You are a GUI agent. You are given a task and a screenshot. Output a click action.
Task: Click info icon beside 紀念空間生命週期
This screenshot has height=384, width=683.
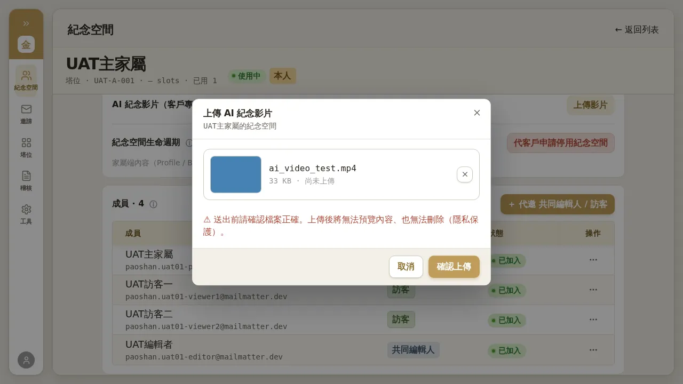[x=189, y=143]
